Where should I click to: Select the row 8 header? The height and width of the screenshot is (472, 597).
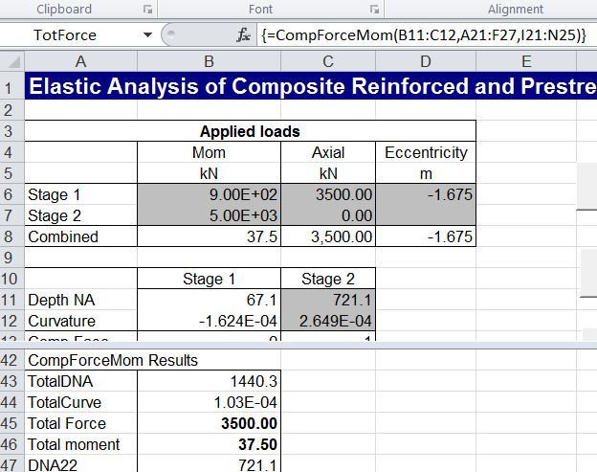click(11, 236)
